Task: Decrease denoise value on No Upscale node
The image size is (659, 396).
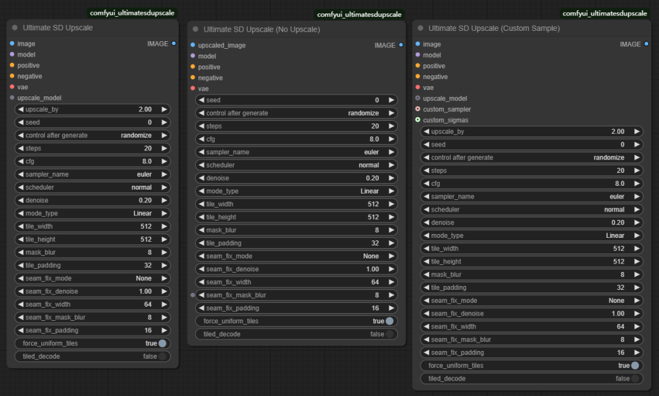Action: 201,178
